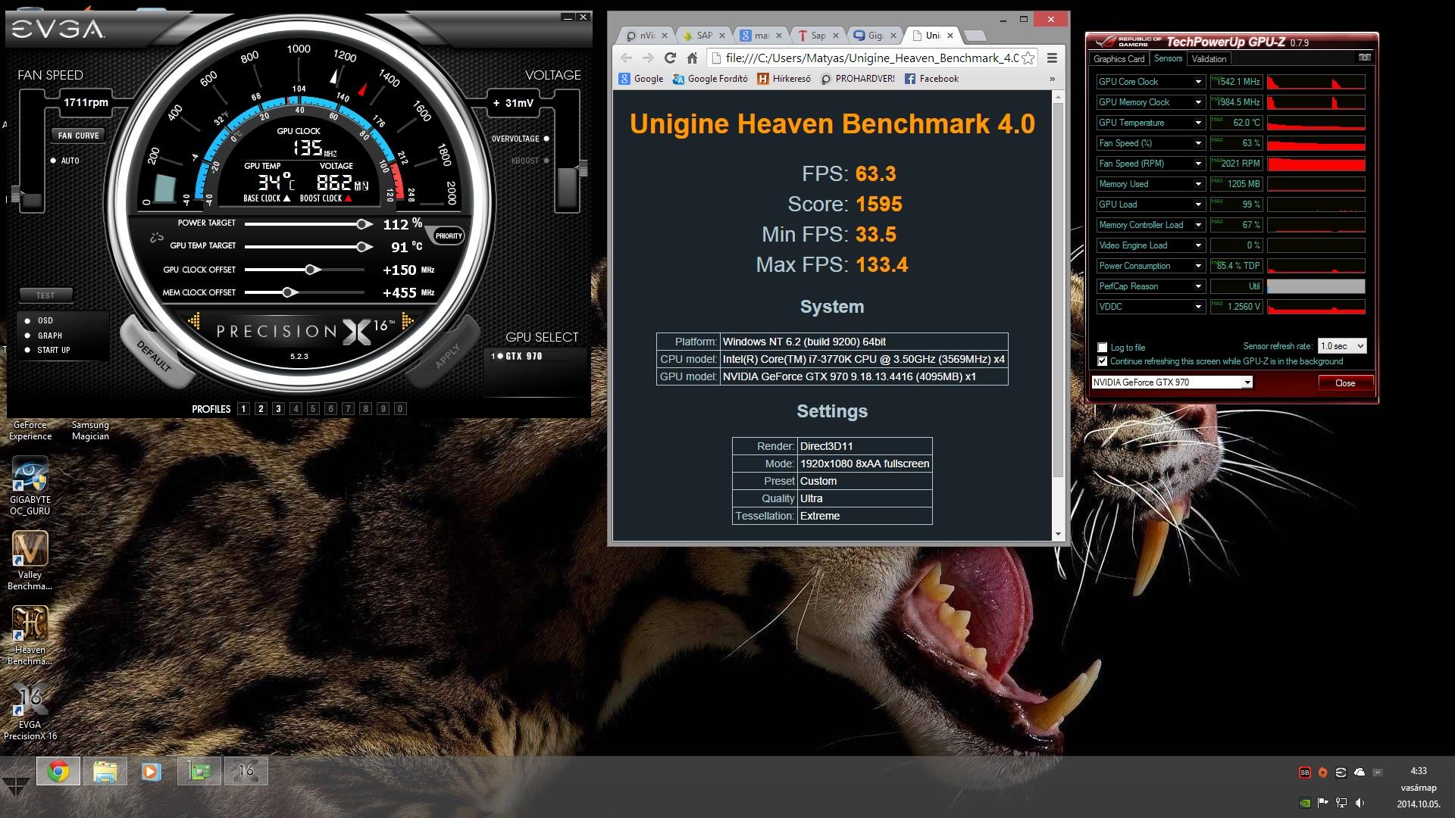The image size is (1455, 818).
Task: Open the Validation tab
Action: pos(1208,59)
